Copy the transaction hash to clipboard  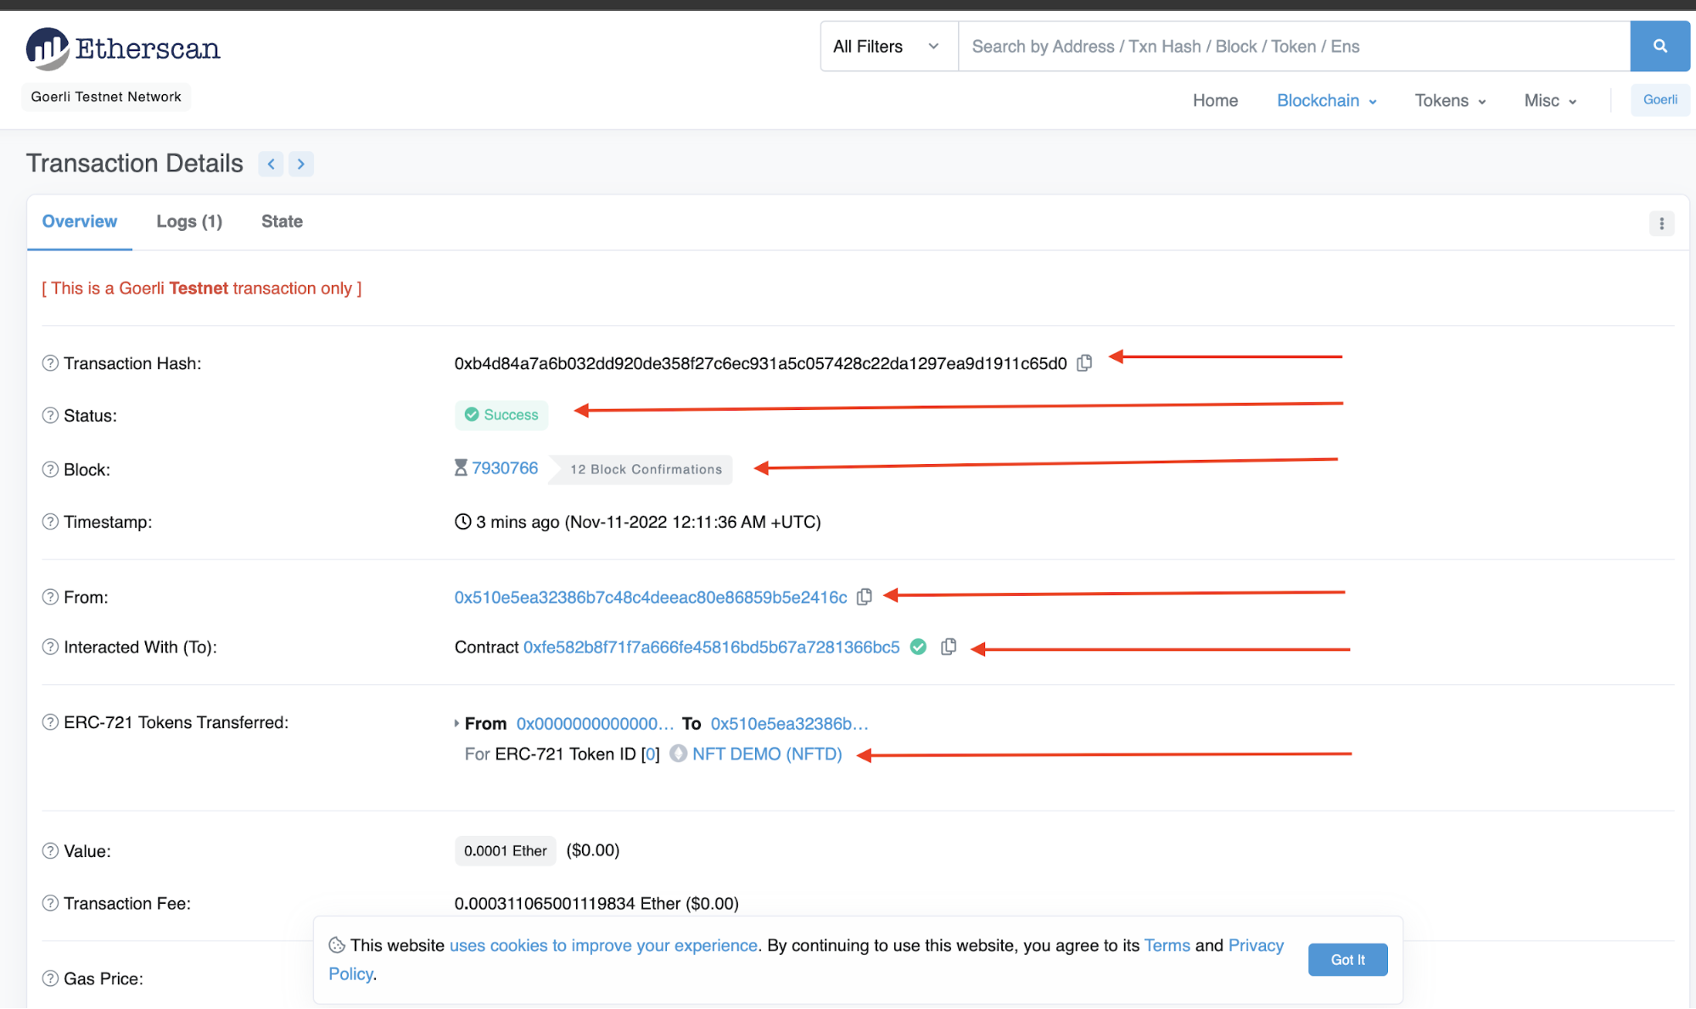(1084, 363)
